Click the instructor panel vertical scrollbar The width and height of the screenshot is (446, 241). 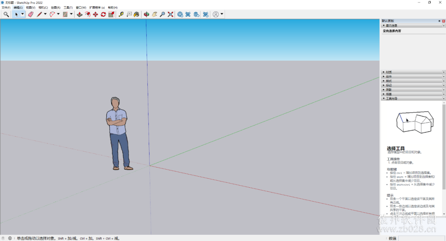pyautogui.click(x=444, y=146)
